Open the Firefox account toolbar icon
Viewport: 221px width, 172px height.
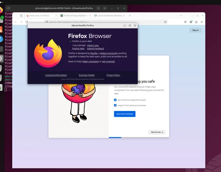(191, 22)
